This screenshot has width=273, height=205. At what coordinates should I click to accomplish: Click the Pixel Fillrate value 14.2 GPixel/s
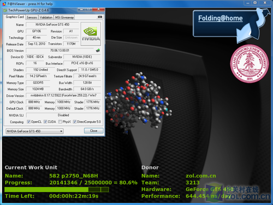38,76
